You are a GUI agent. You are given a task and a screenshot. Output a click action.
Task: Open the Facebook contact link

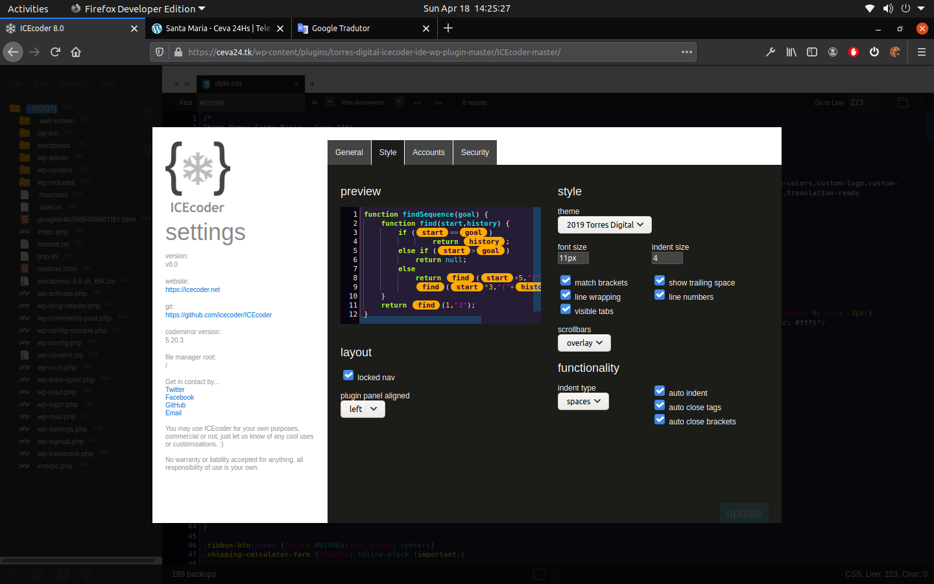coord(180,398)
